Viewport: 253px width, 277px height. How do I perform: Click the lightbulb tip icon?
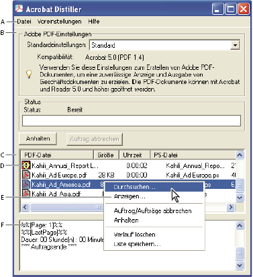tap(29, 74)
